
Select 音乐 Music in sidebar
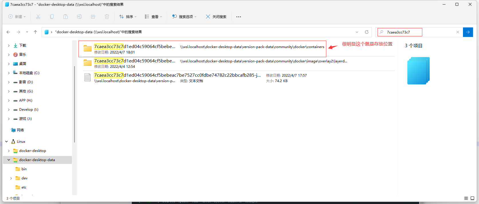pos(22,54)
